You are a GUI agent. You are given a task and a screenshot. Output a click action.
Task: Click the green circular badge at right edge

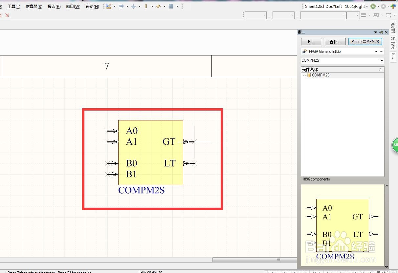coord(395,145)
